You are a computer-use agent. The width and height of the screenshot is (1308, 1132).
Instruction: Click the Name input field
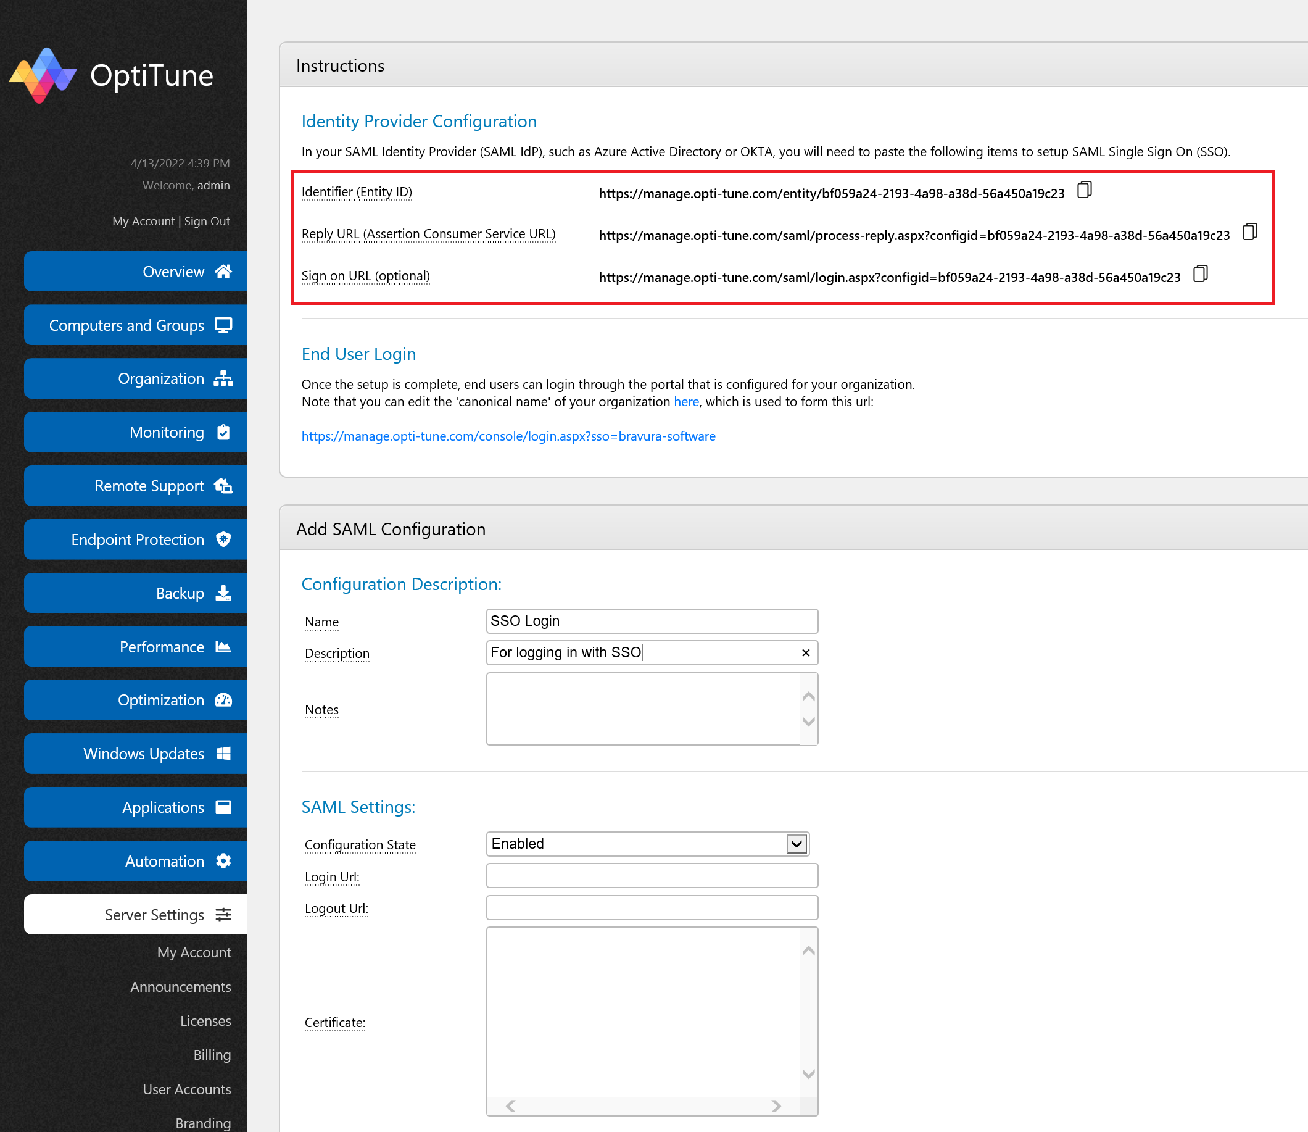pos(652,621)
